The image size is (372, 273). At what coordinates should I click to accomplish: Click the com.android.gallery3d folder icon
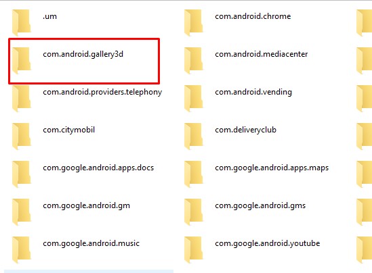point(22,60)
